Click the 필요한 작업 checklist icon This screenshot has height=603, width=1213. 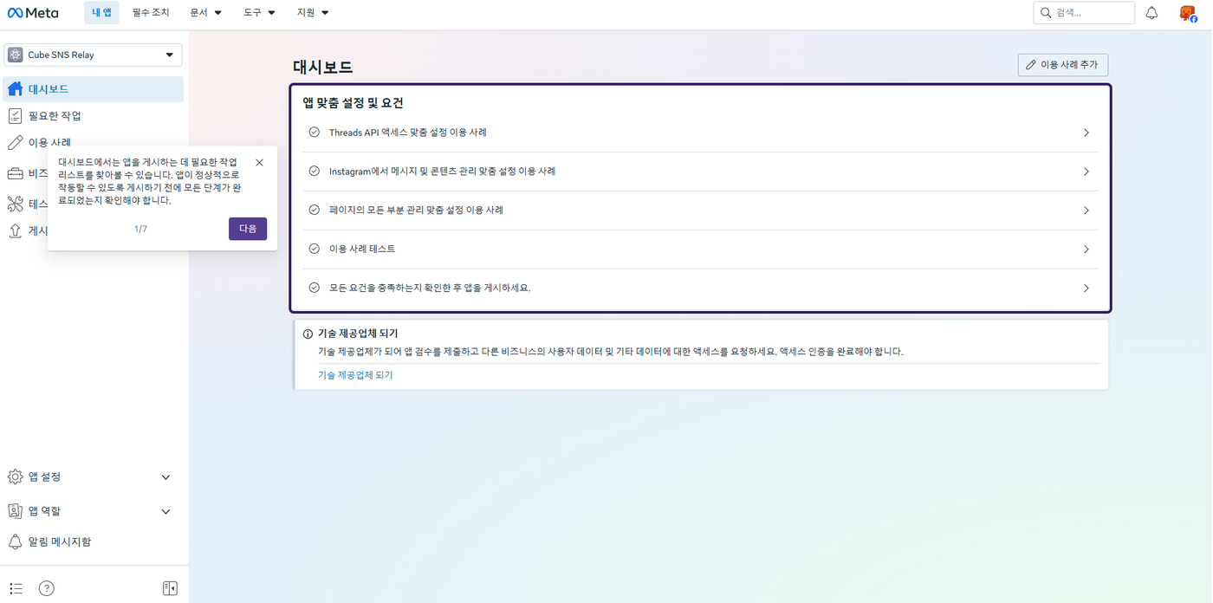(x=15, y=116)
